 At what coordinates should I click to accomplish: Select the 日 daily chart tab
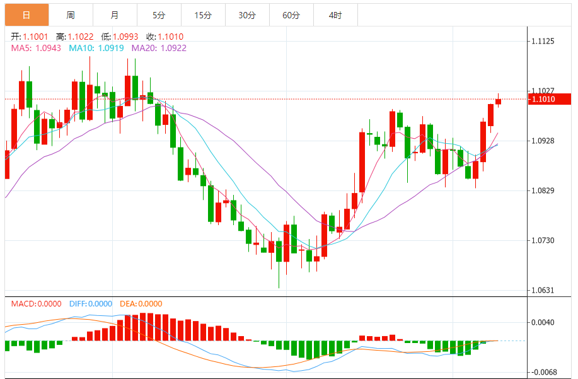(26, 15)
